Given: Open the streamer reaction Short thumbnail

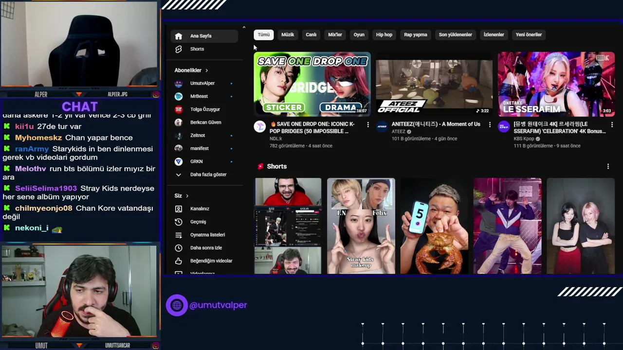Looking at the screenshot, I should point(288,226).
